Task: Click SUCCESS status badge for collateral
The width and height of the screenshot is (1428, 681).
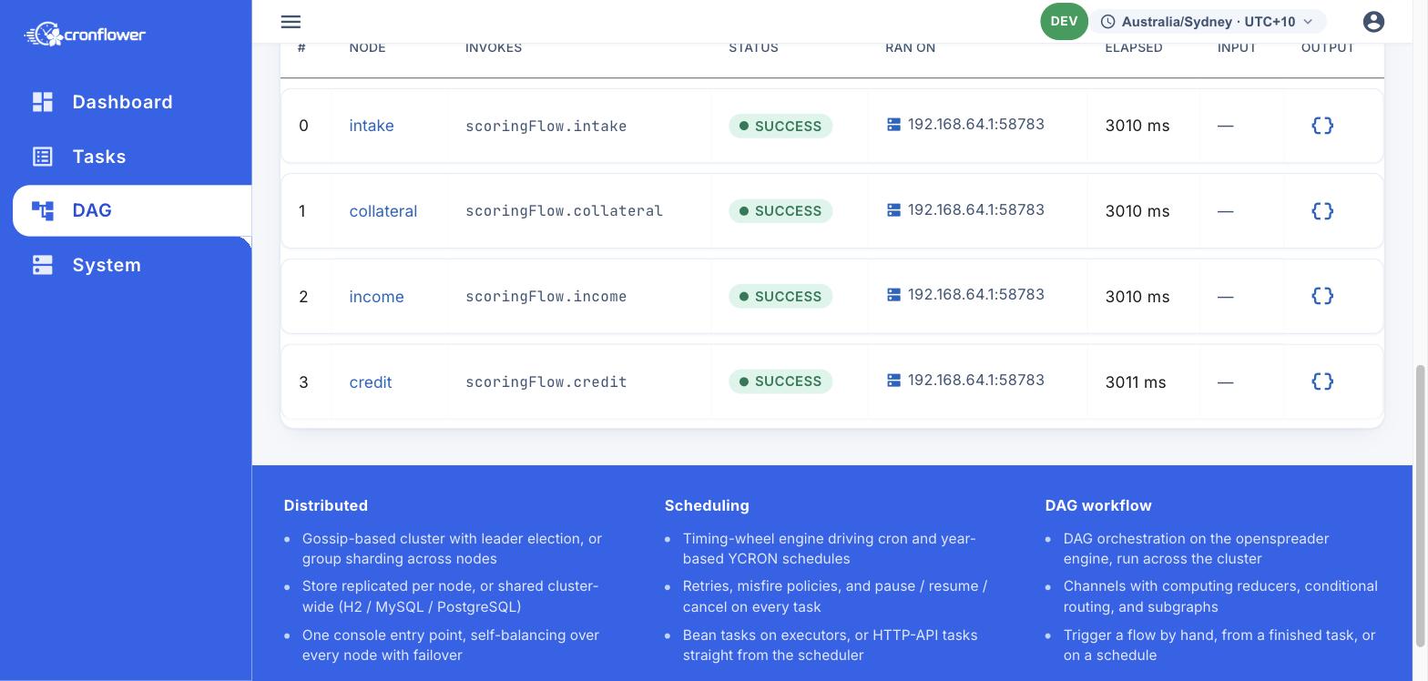Action: pos(780,211)
